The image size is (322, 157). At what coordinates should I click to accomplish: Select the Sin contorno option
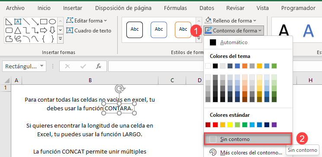248,139
